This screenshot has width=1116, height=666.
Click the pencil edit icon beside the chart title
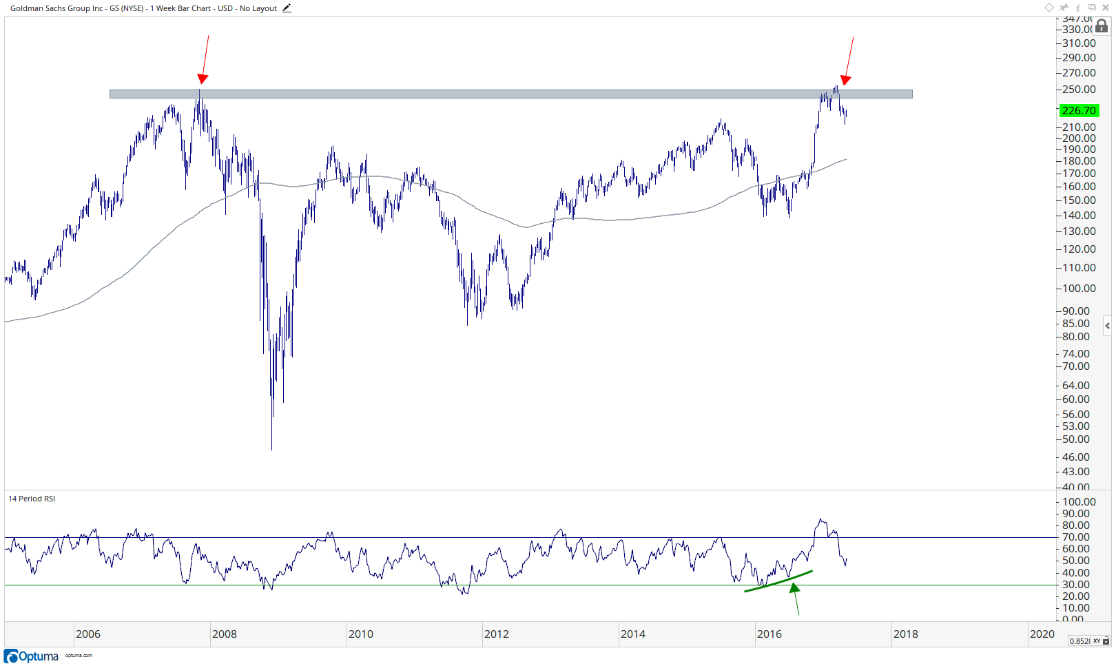click(x=287, y=8)
